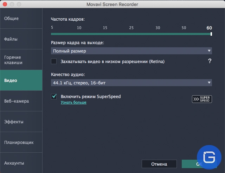Close the Movavi Screen Recorder window
The width and height of the screenshot is (225, 173).
click(5, 4)
